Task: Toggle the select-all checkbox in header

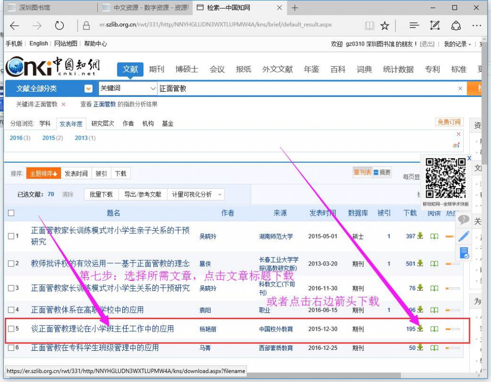Action: 11,213
